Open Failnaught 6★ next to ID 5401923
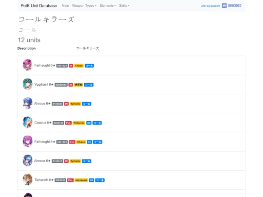This screenshot has width=263, height=197. 45,65
